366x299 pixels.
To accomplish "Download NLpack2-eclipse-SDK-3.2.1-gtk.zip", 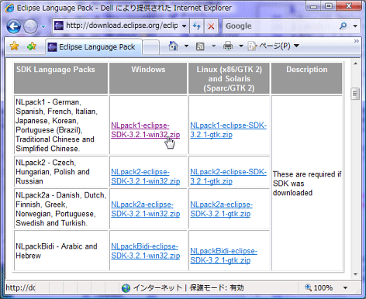I will 228,177.
